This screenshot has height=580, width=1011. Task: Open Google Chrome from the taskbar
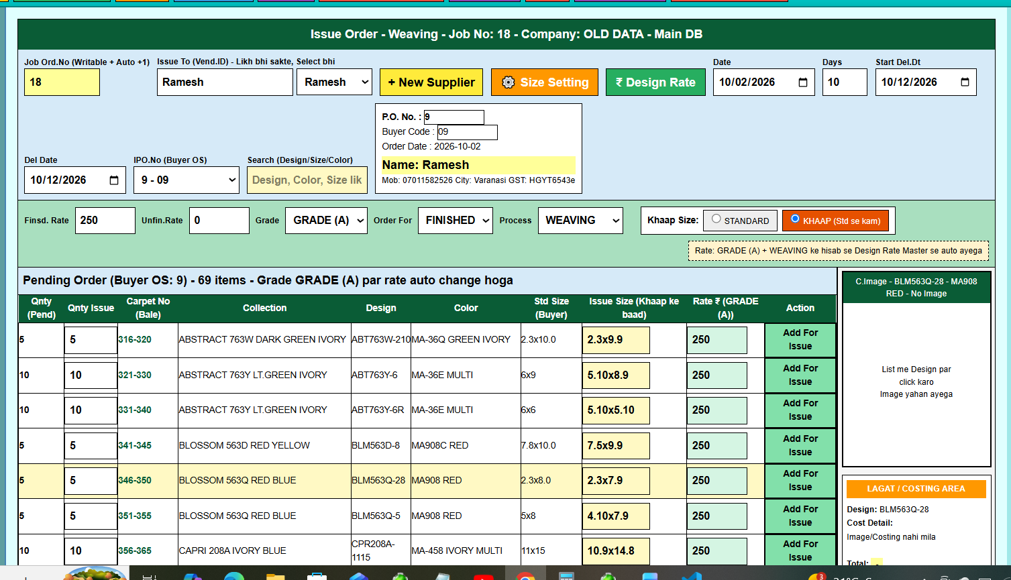[525, 575]
